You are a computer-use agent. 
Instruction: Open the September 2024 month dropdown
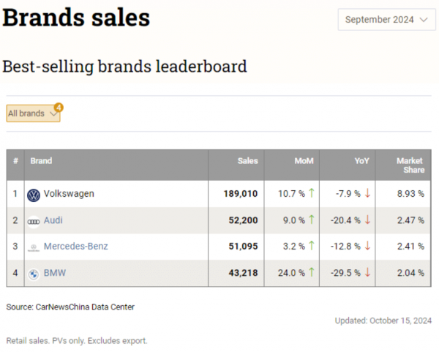(x=386, y=20)
